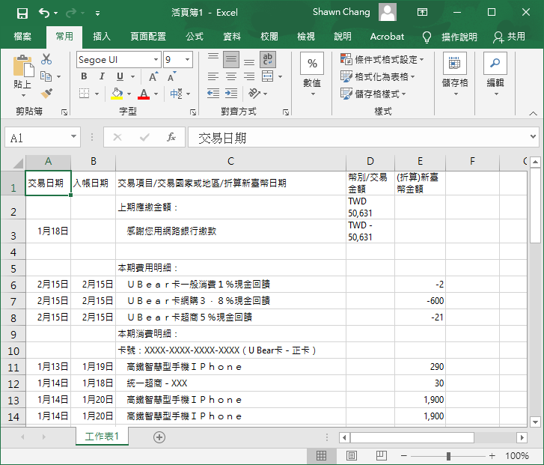Decrease font size with small A

[x=172, y=76]
